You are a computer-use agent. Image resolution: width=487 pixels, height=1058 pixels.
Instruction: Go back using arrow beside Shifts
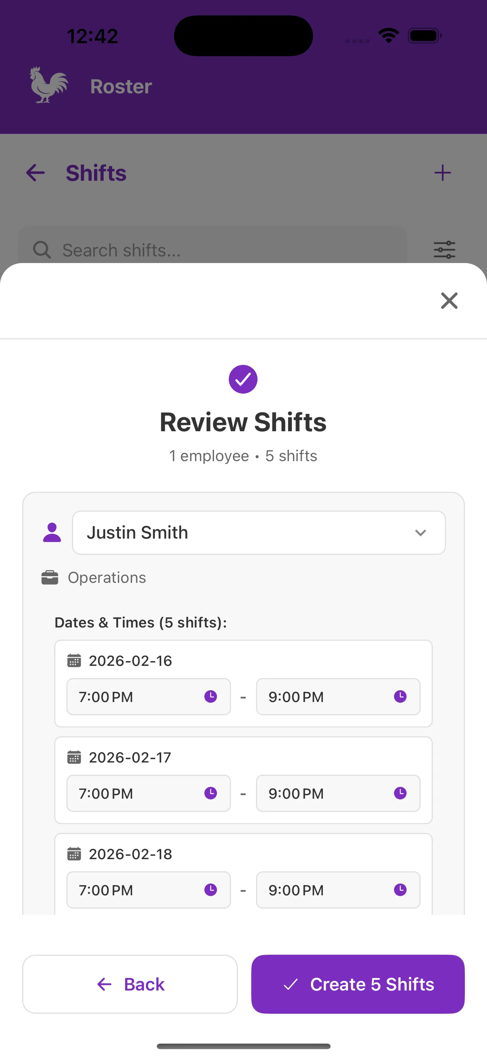[35, 173]
